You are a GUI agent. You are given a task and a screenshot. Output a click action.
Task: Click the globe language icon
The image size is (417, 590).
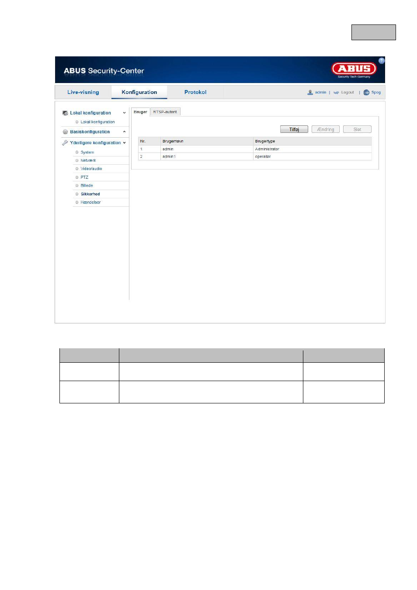tap(366, 92)
